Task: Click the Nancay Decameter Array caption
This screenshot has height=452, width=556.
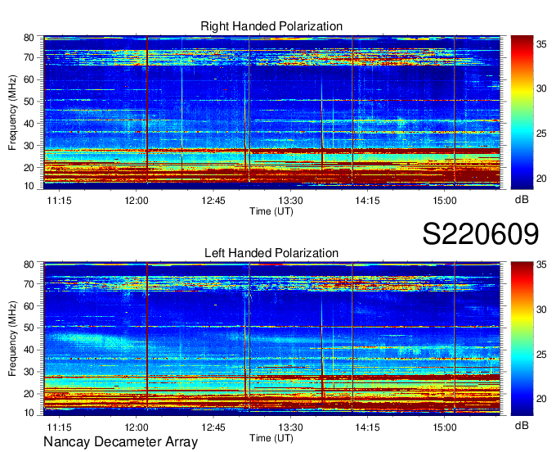Action: click(120, 442)
